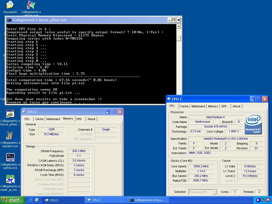Open Mainboard tab in the right CPU-Z window
This screenshot has width=272, height=204.
coord(198,106)
